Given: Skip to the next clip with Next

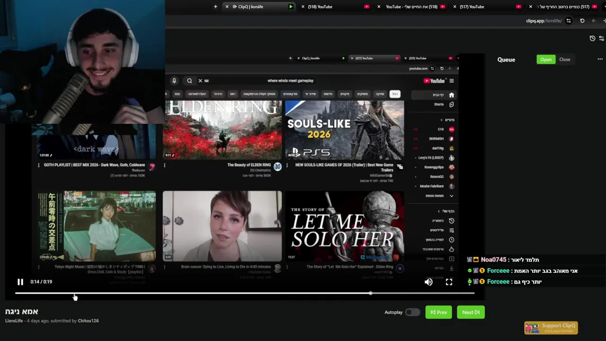Looking at the screenshot, I should (471, 312).
